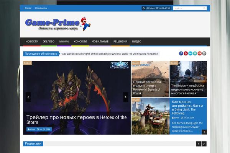The image size is (230, 153).
Task: Open the Рецензии menu item
Action: point(120,41)
